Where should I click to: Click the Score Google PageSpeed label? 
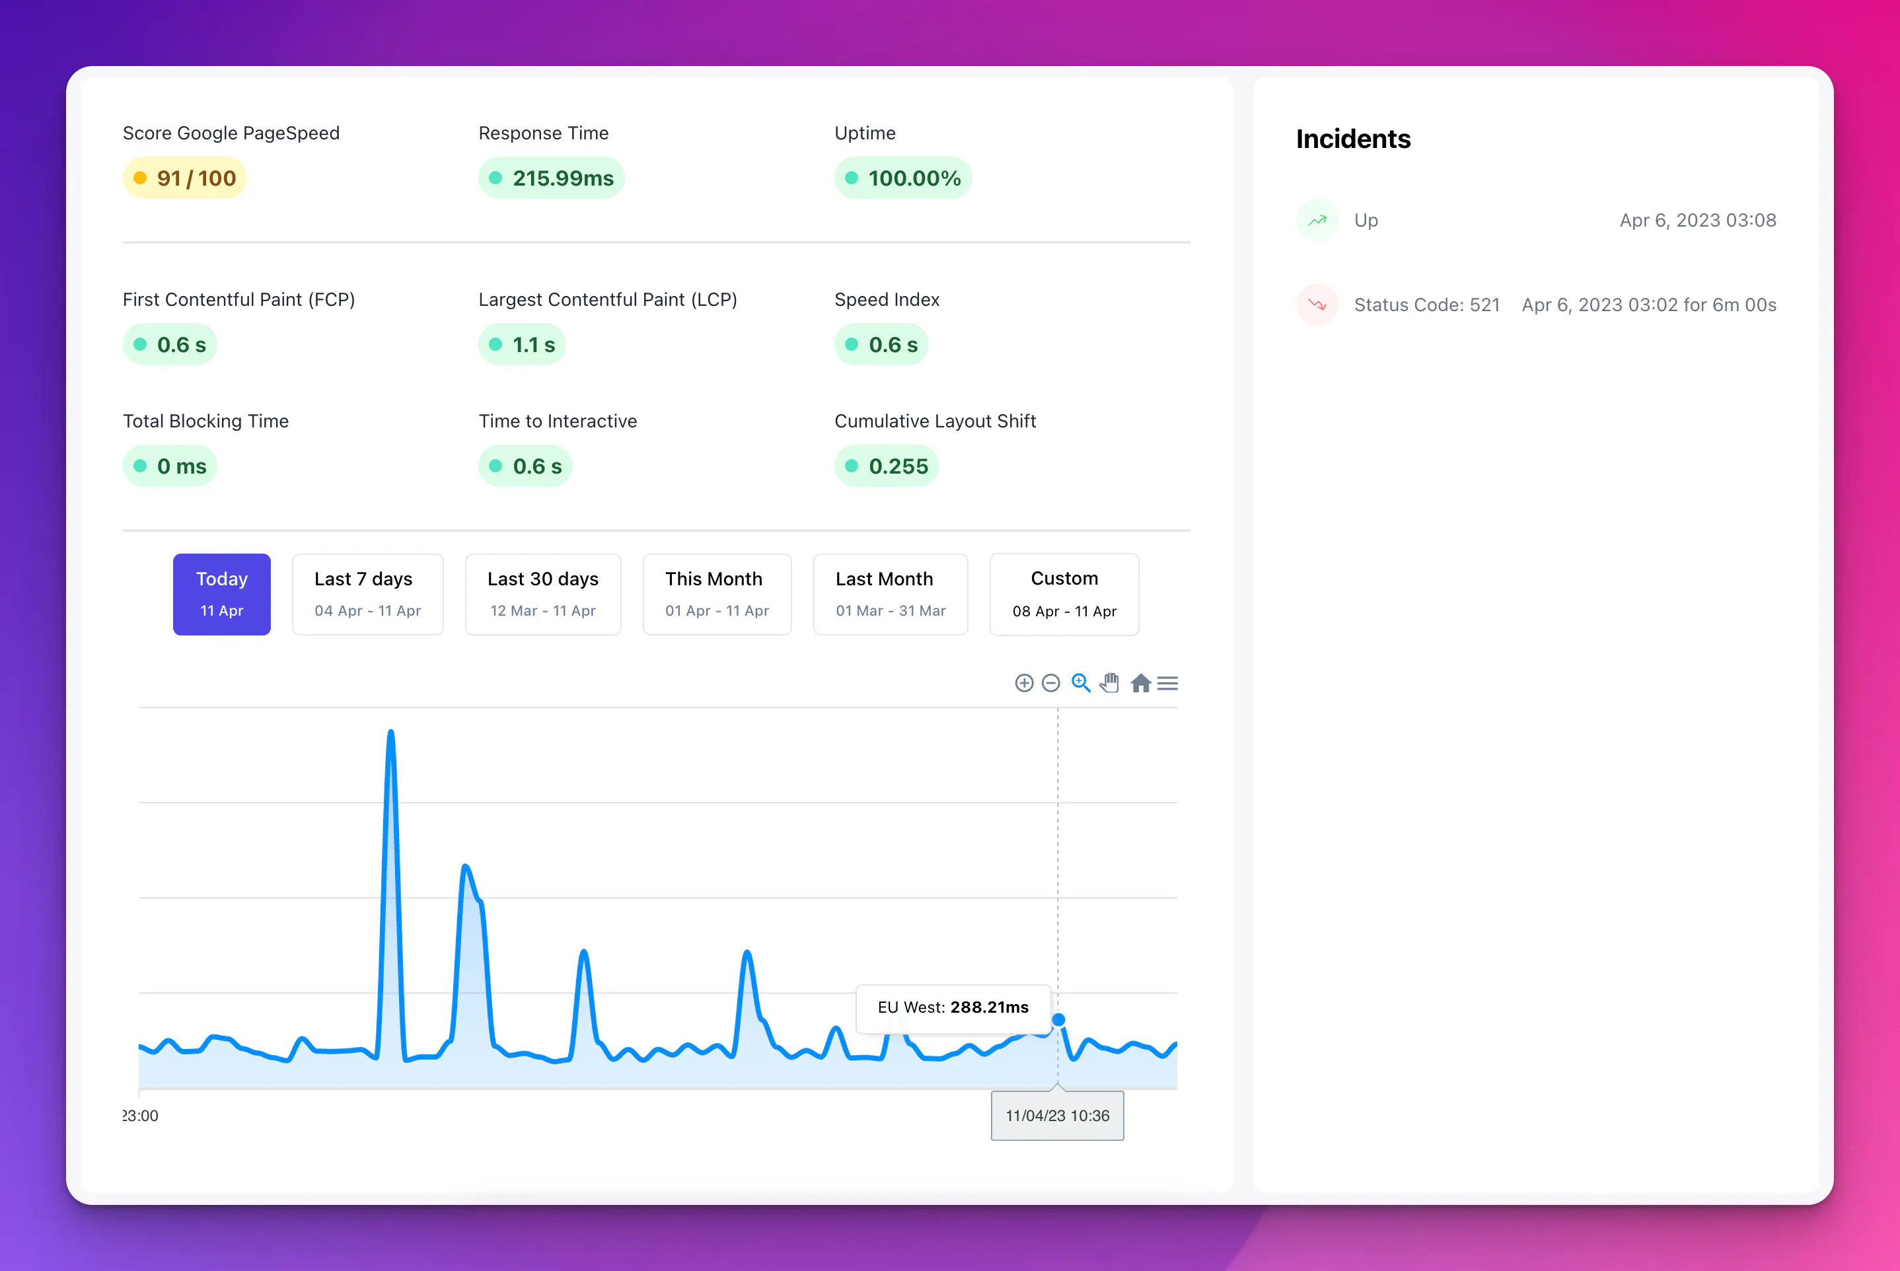[231, 133]
